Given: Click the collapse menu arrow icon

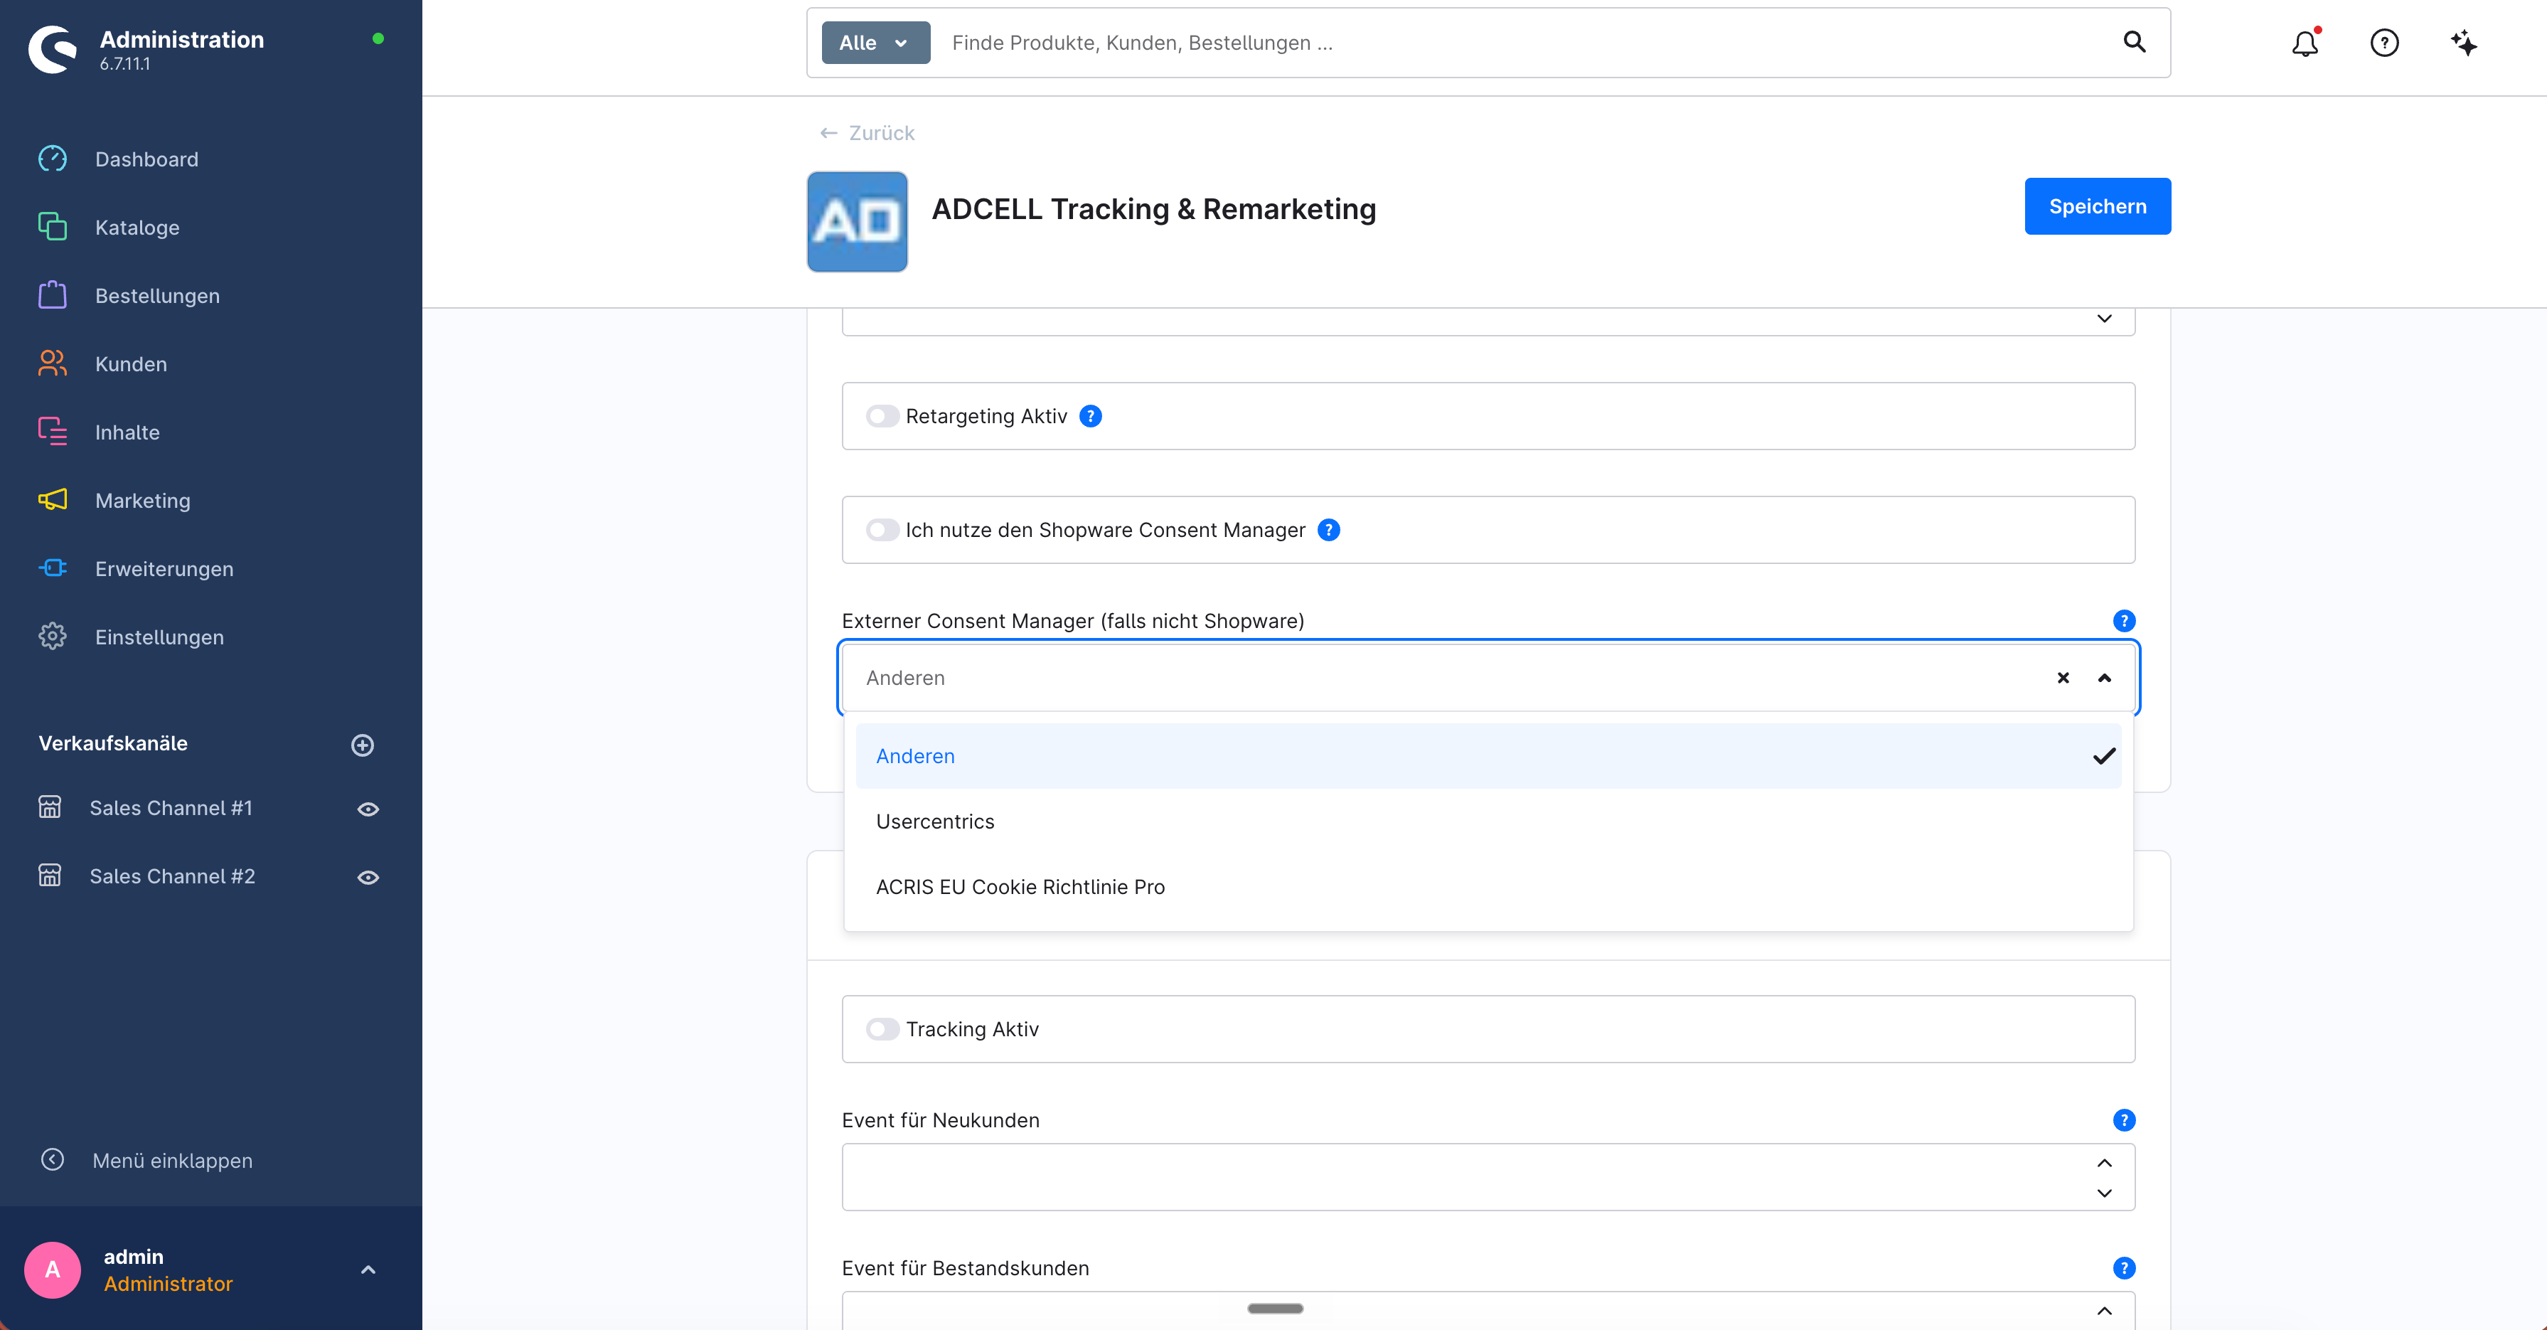Looking at the screenshot, I should click(53, 1160).
